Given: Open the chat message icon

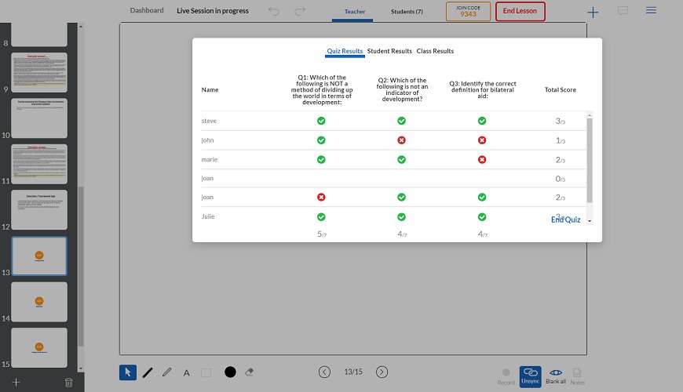Looking at the screenshot, I should click(623, 10).
